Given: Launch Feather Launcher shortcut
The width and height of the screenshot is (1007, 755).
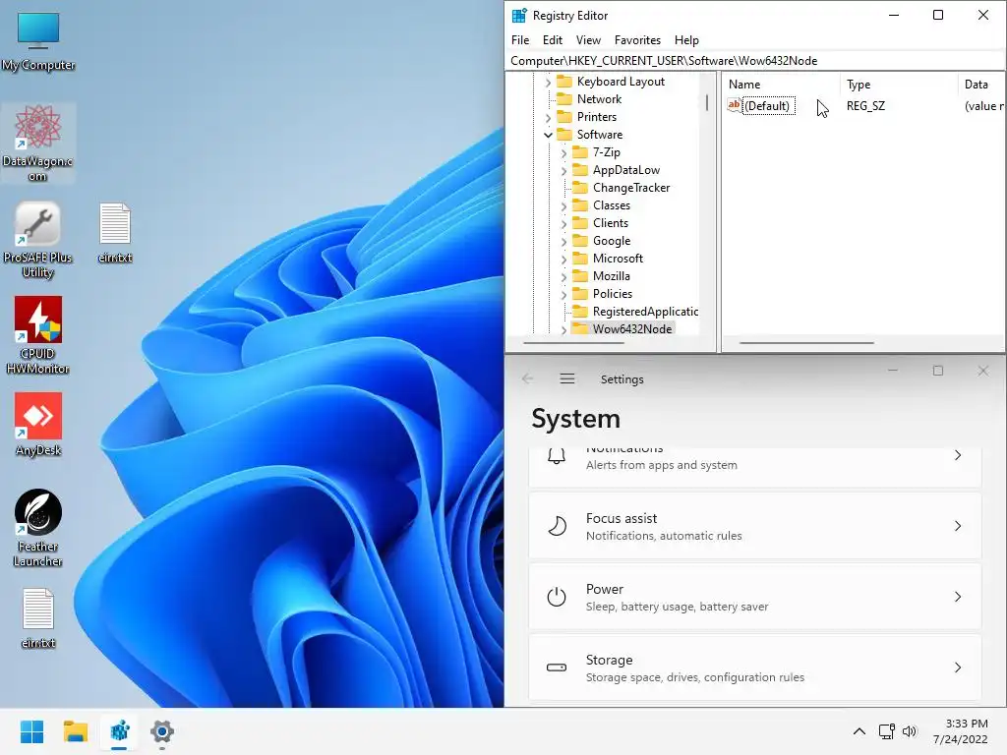Looking at the screenshot, I should pos(38,528).
